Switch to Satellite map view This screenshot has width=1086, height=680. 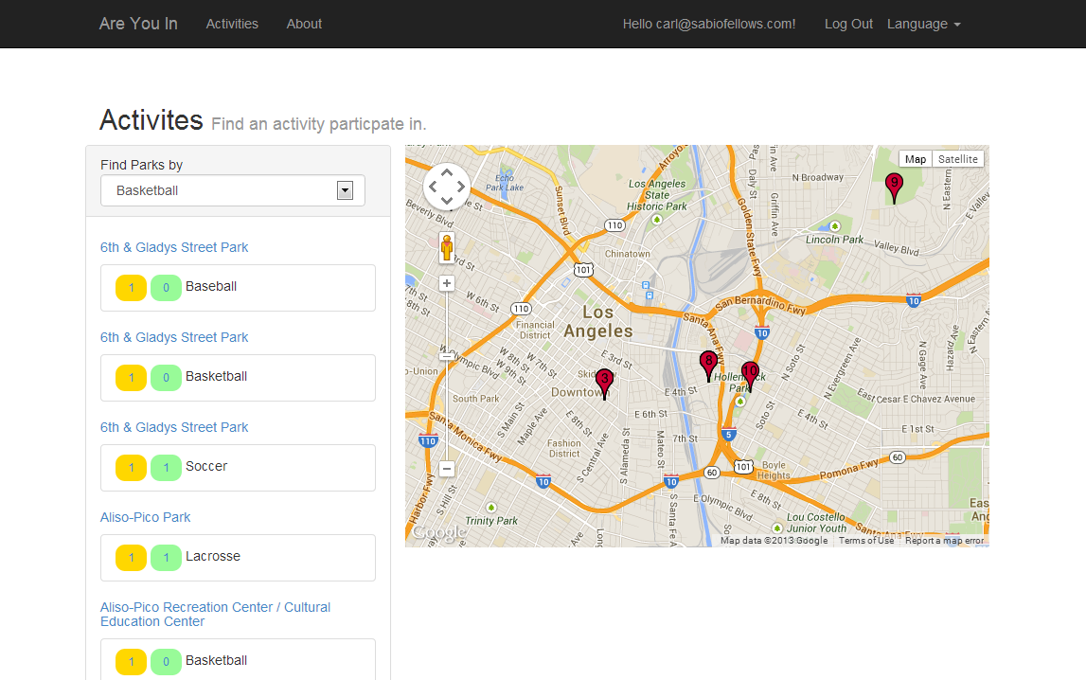[x=958, y=159]
